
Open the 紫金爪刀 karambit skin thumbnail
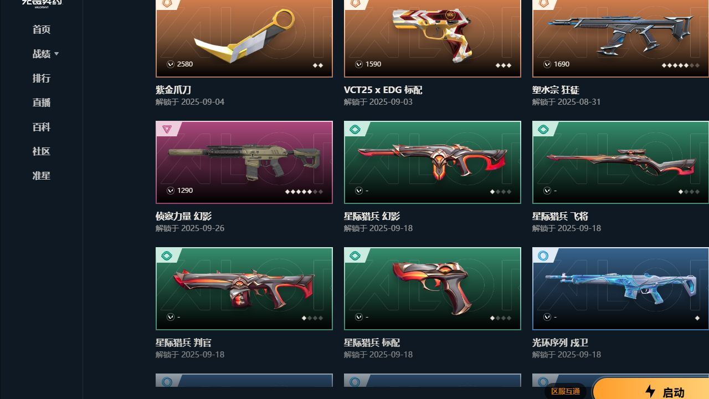click(x=244, y=38)
